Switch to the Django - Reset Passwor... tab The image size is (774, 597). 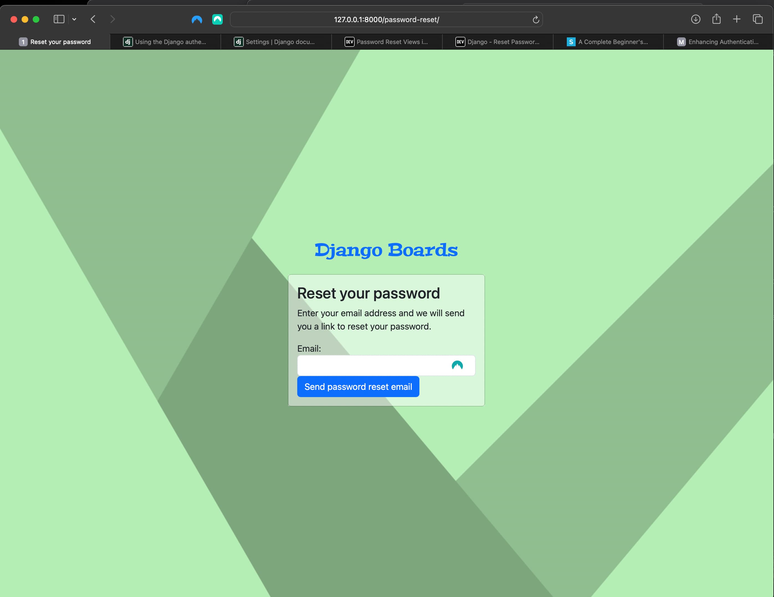tap(497, 42)
